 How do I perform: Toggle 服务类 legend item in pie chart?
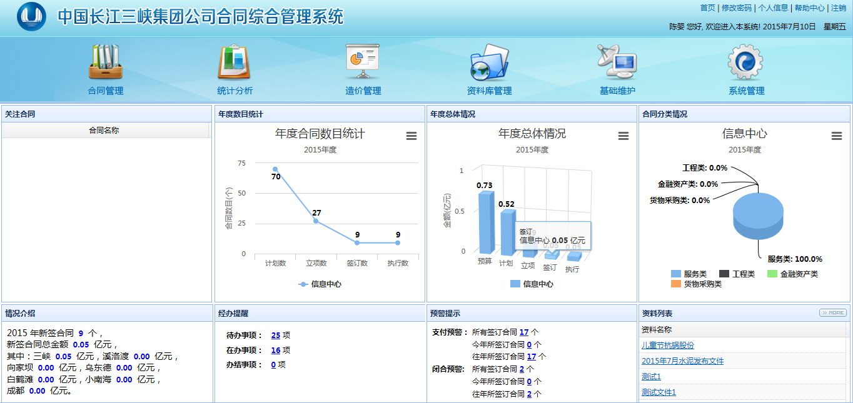[689, 274]
